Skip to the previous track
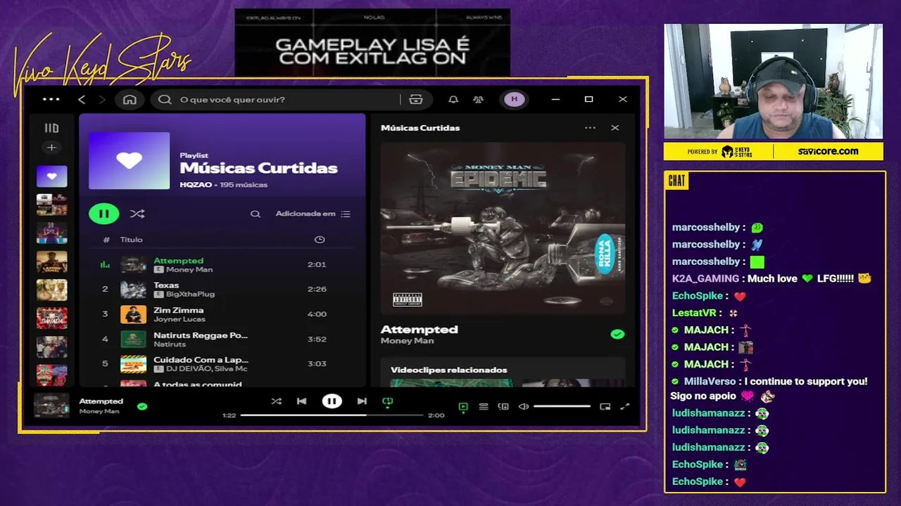 301,401
